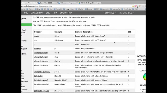Open the element,element selector link
The width and height of the screenshot is (167, 93).
(x=41, y=53)
